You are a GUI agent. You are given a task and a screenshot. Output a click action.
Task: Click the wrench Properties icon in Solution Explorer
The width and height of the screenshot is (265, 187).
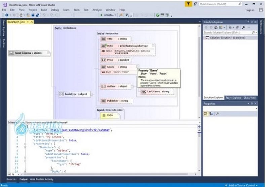point(243,27)
